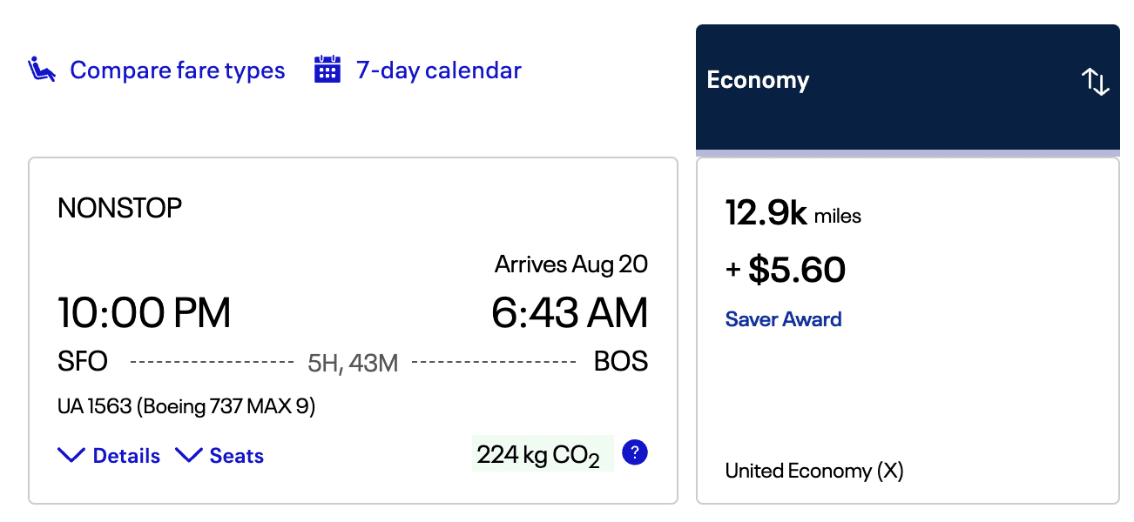Open the CO2 emissions help question mark
1134x522 pixels.
636,452
